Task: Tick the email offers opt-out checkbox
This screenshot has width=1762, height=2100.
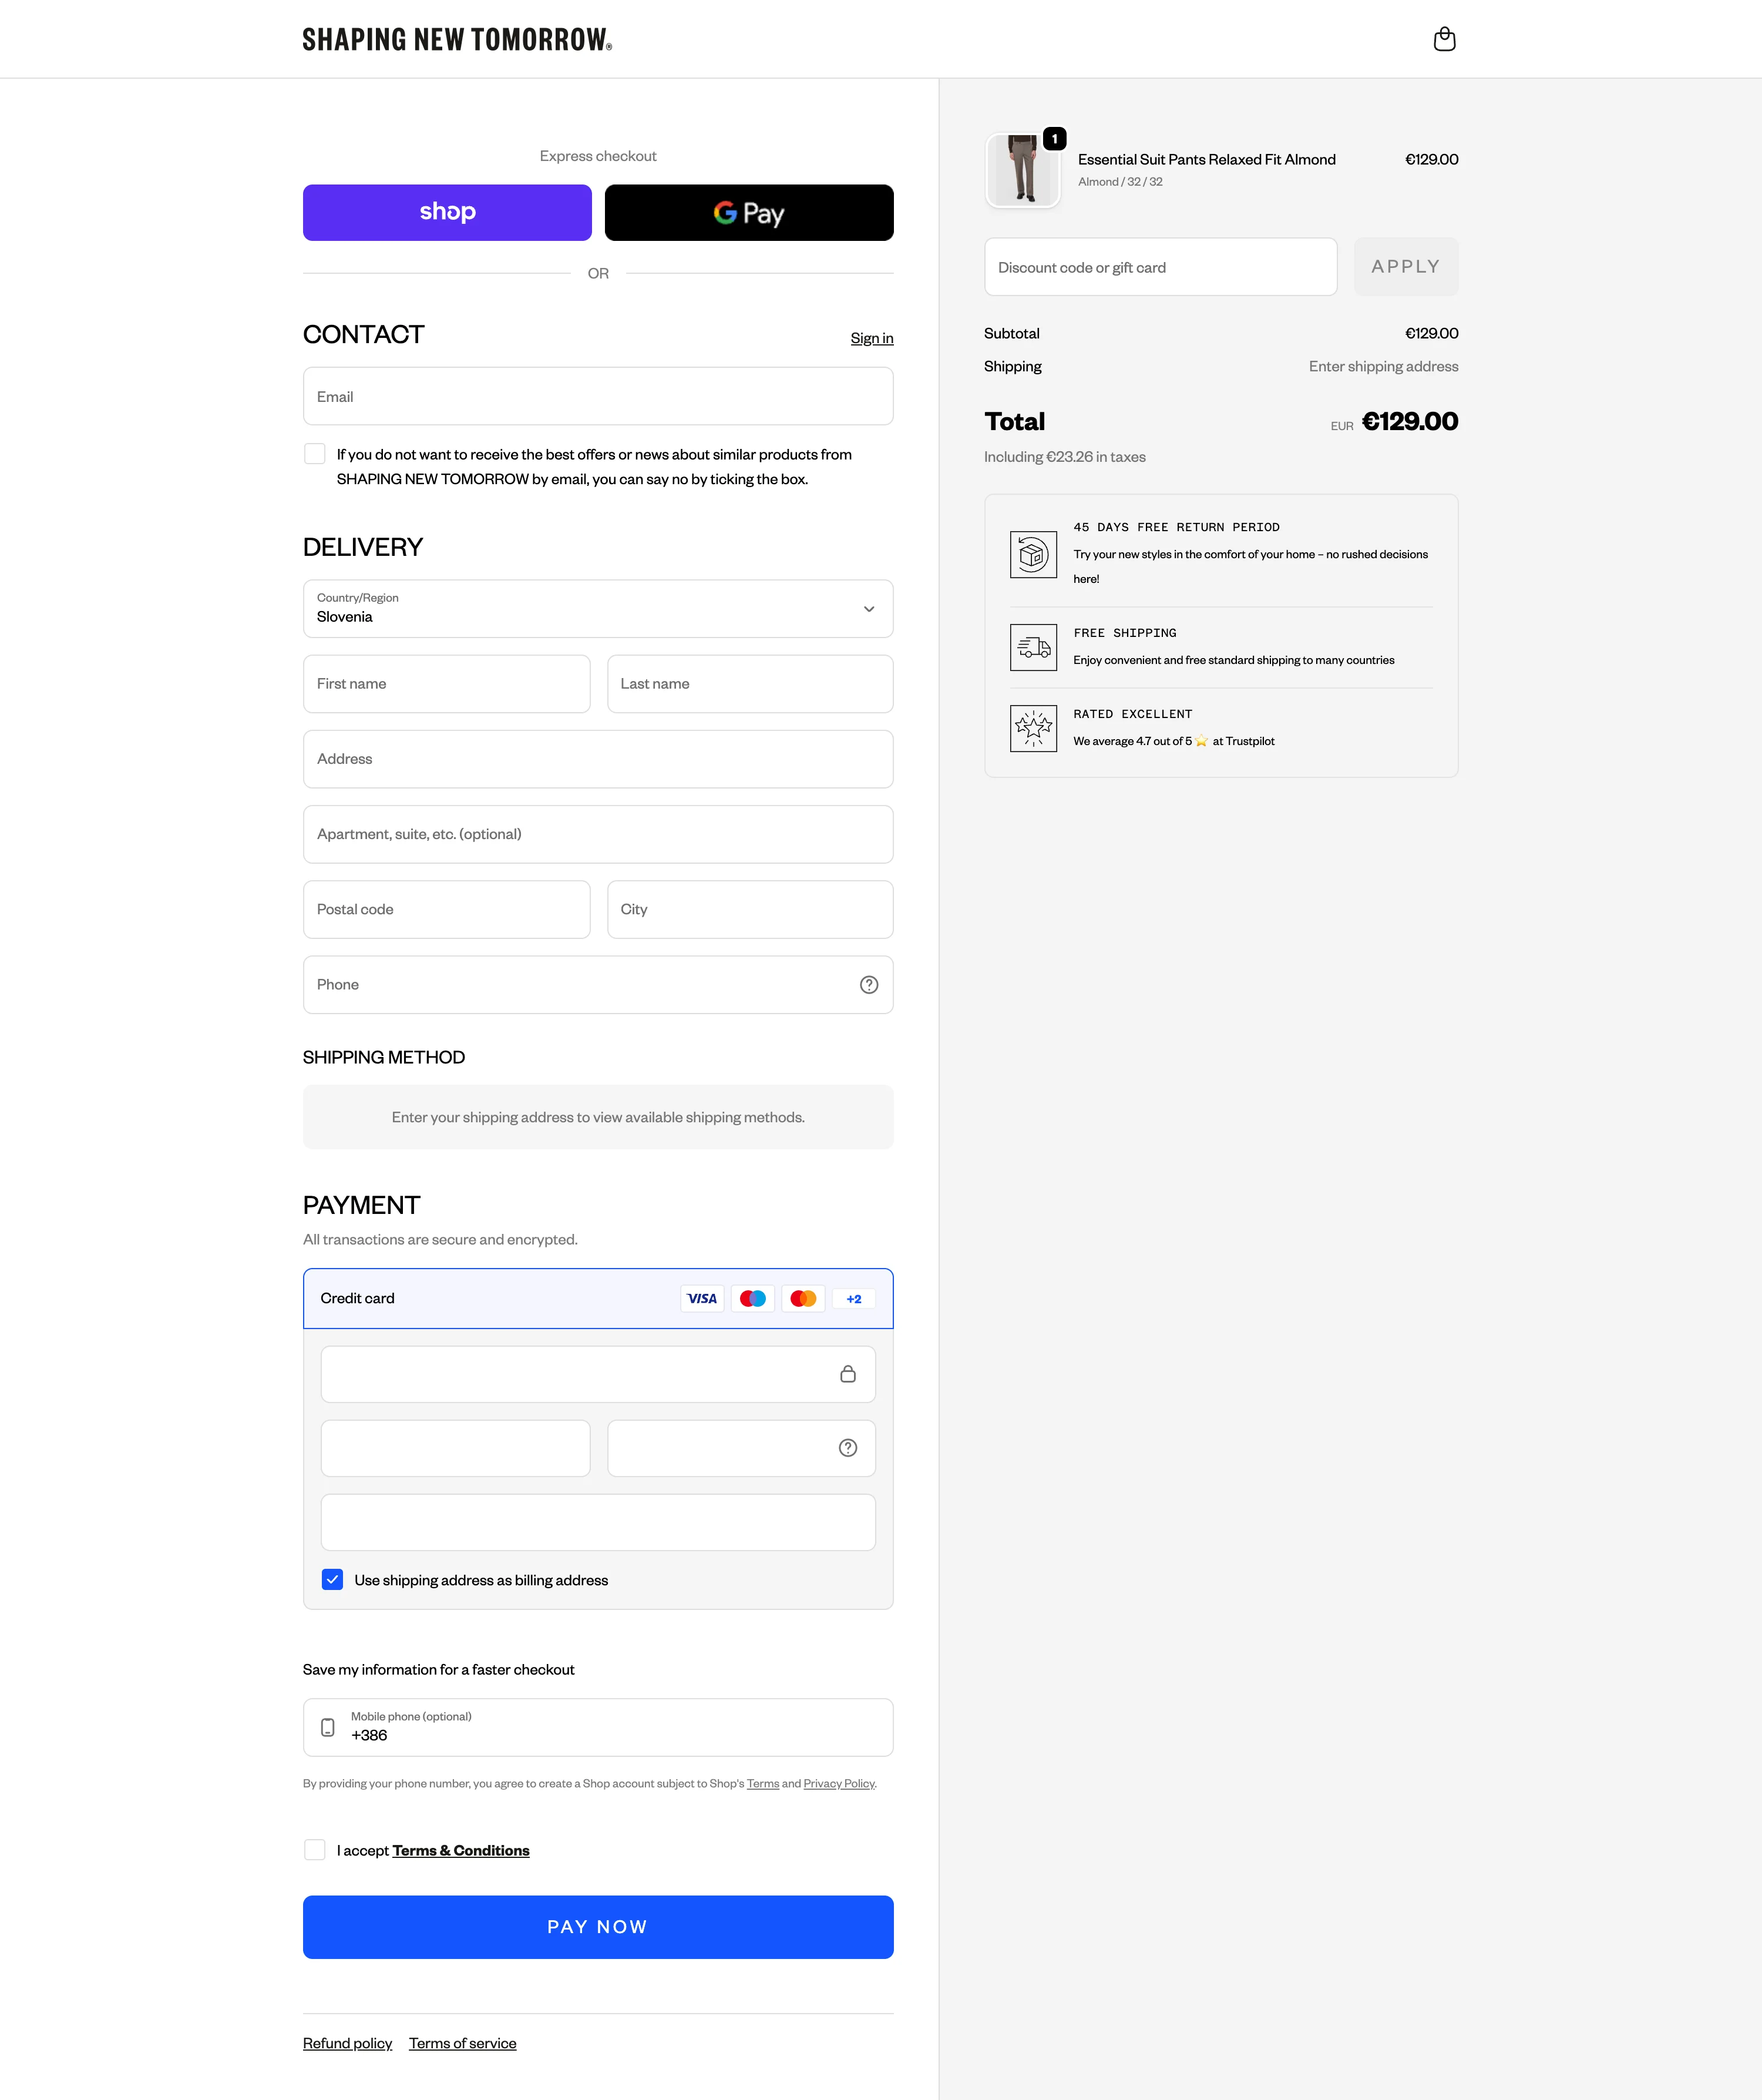Action: pos(315,454)
